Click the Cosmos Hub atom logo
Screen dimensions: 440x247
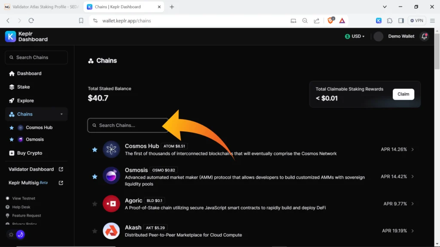pyautogui.click(x=111, y=149)
